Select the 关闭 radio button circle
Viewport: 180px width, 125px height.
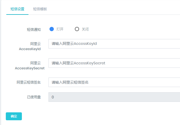[x=77, y=29]
